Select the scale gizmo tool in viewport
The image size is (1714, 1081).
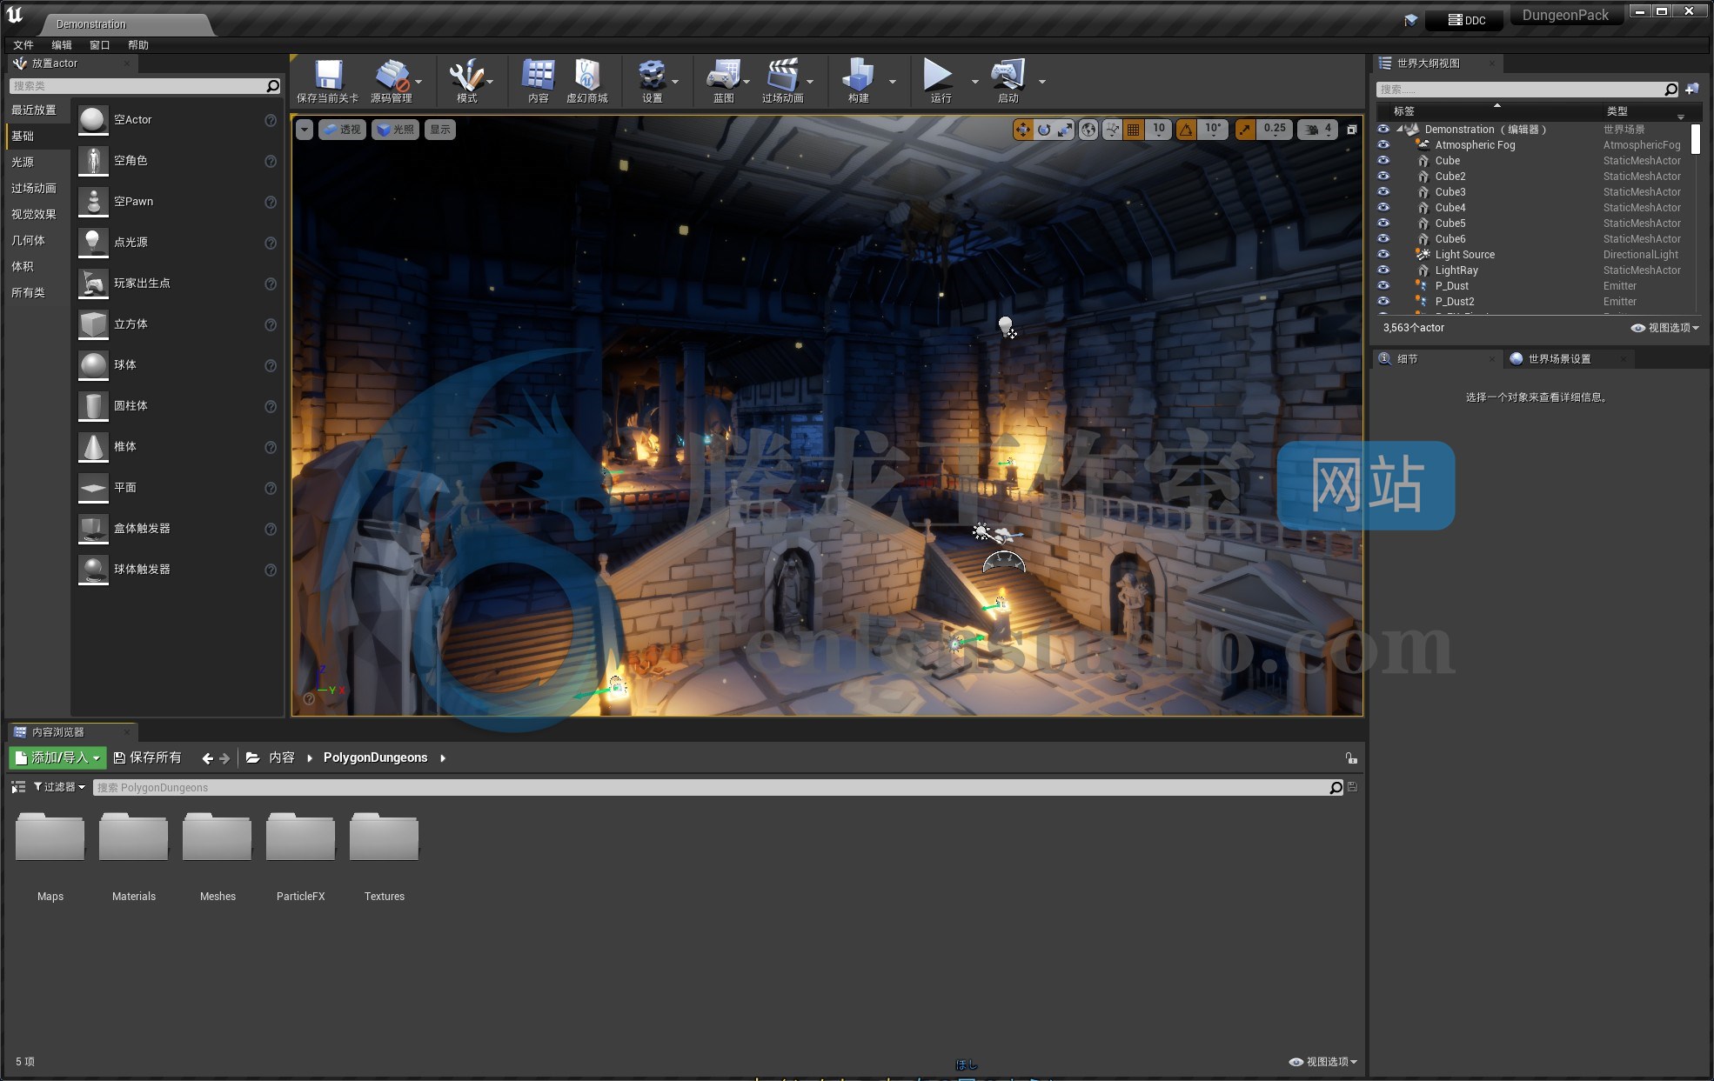click(1065, 130)
